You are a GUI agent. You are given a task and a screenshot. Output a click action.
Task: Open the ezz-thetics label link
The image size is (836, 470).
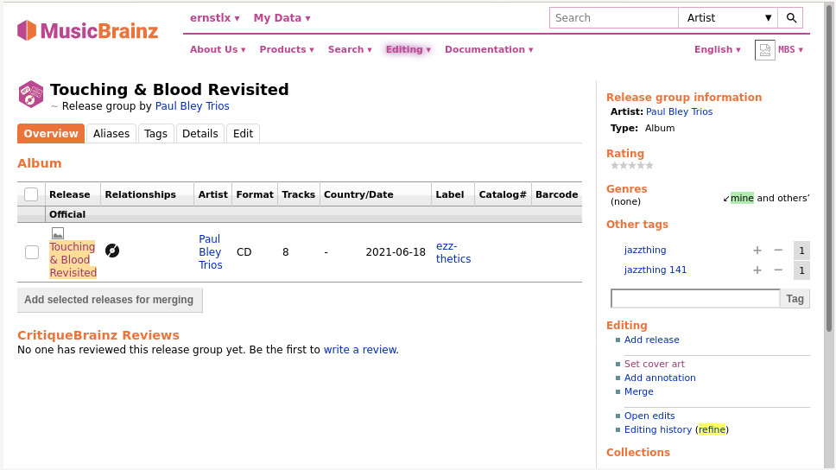[x=453, y=252]
